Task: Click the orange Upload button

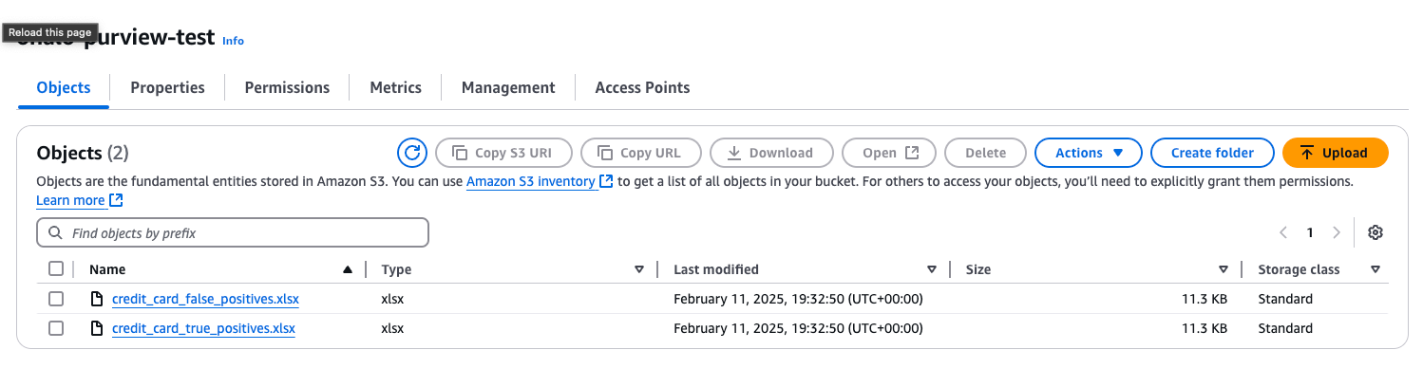Action: click(x=1335, y=153)
